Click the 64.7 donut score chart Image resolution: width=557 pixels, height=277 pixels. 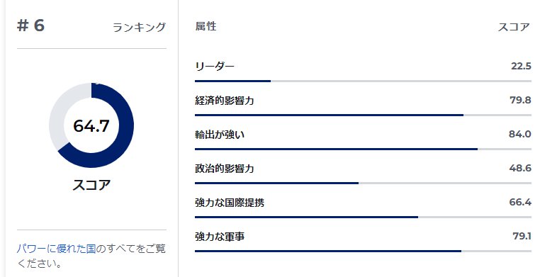91,125
